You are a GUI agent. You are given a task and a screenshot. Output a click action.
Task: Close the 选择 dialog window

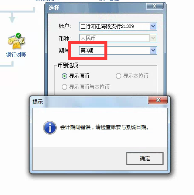click(x=155, y=6)
